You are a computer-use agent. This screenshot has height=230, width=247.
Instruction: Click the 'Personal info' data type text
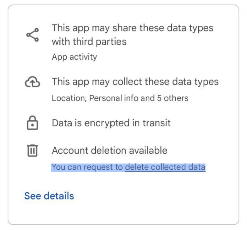coord(114,98)
